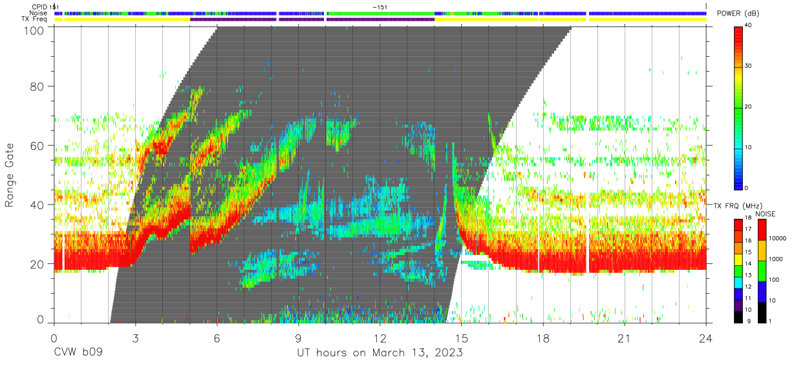Click the '15' hour tick on the time axis
The width and height of the screenshot is (794, 366).
pos(462,338)
